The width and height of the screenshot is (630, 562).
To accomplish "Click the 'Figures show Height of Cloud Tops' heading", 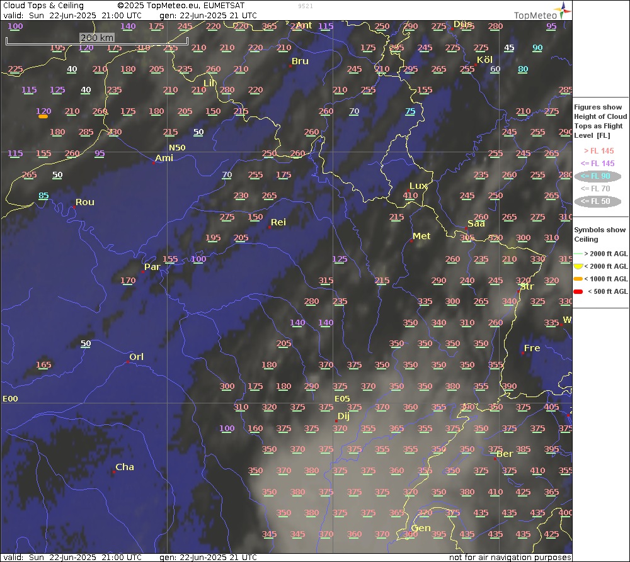I will (x=600, y=121).
